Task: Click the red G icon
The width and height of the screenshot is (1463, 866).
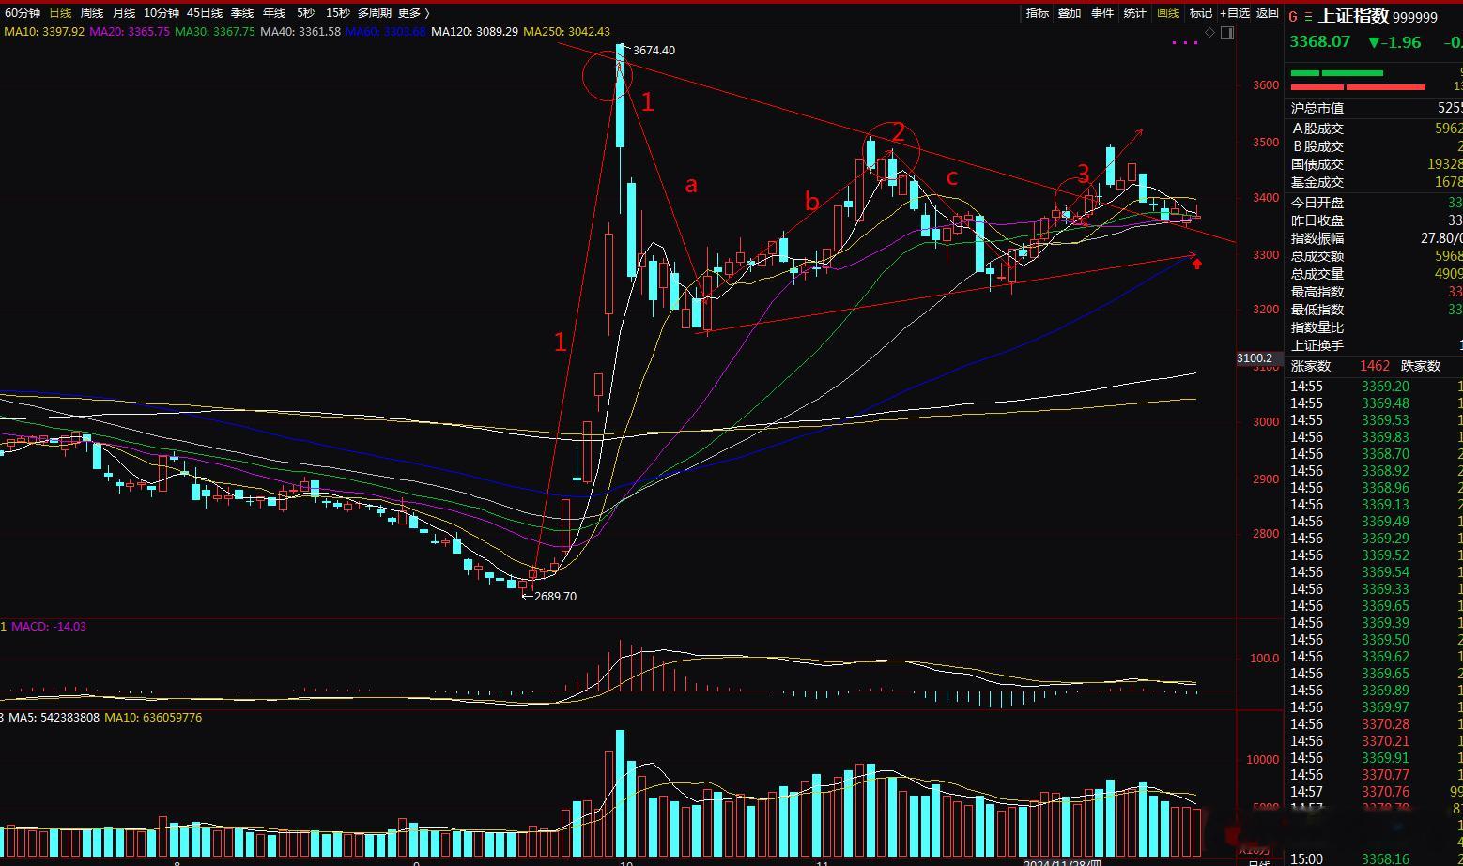Action: point(1293,17)
